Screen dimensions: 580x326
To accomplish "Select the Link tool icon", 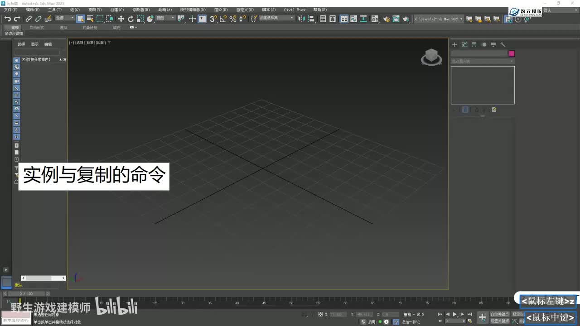I will click(29, 19).
